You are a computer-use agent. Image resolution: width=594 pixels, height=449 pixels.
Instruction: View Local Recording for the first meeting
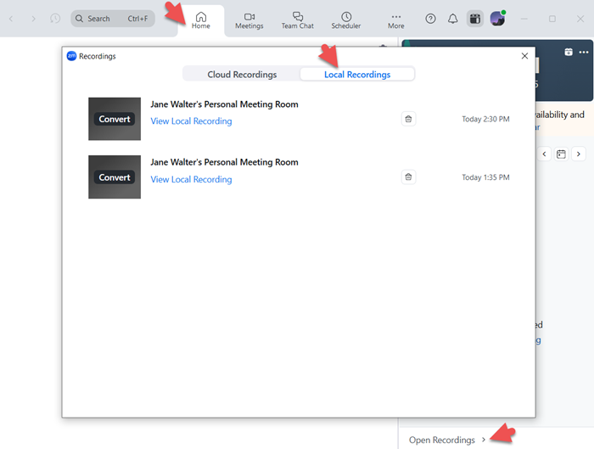[191, 121]
